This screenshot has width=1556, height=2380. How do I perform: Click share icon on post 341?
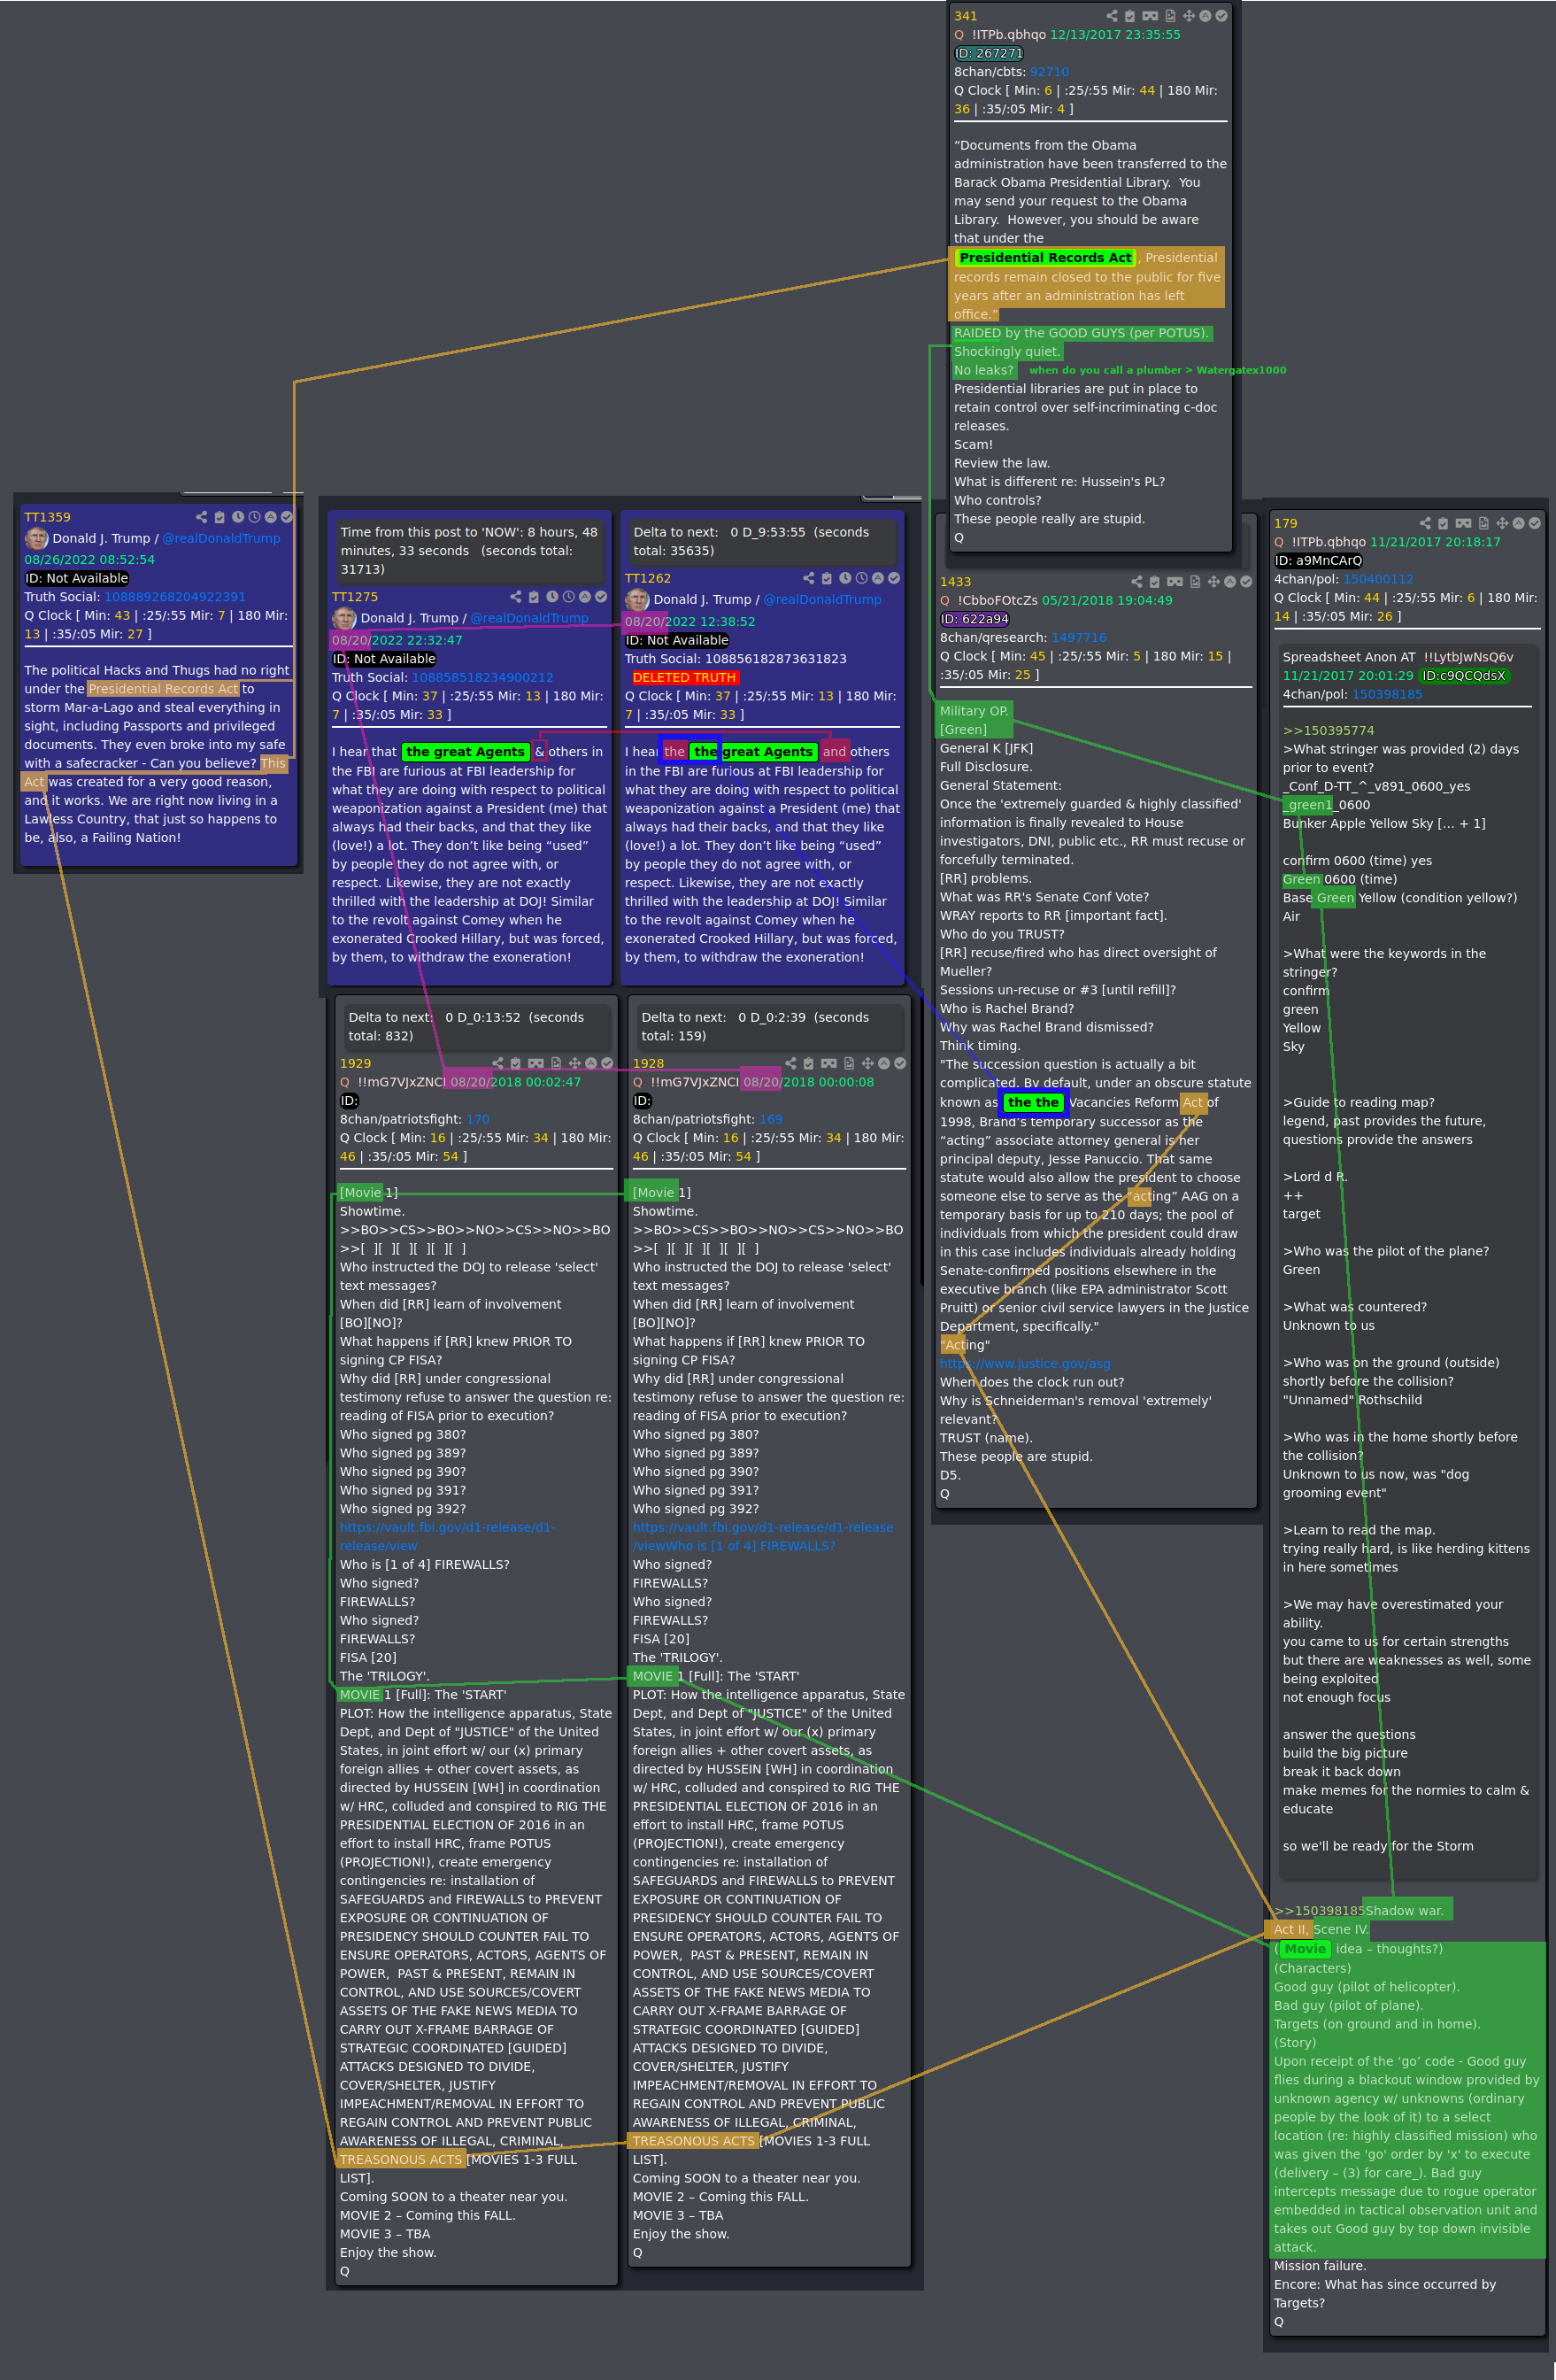(x=1113, y=16)
